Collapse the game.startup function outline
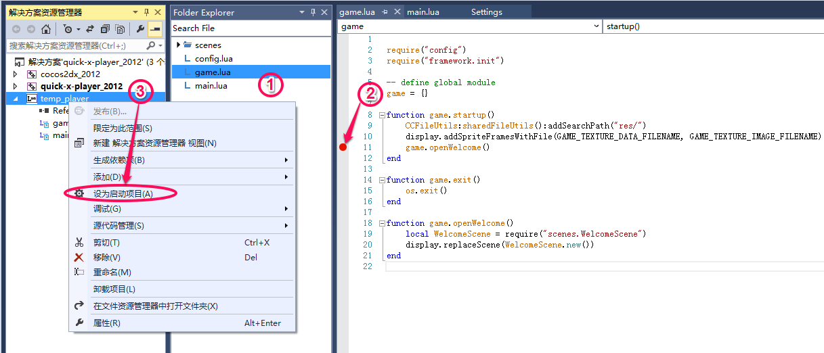This screenshot has width=824, height=353. coord(382,115)
